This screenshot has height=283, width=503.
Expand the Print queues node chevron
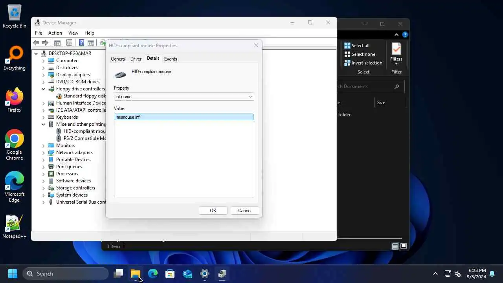coord(44,167)
